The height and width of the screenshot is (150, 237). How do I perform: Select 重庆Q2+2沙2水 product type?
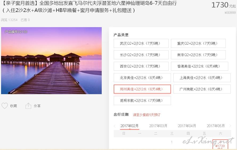click(198, 43)
